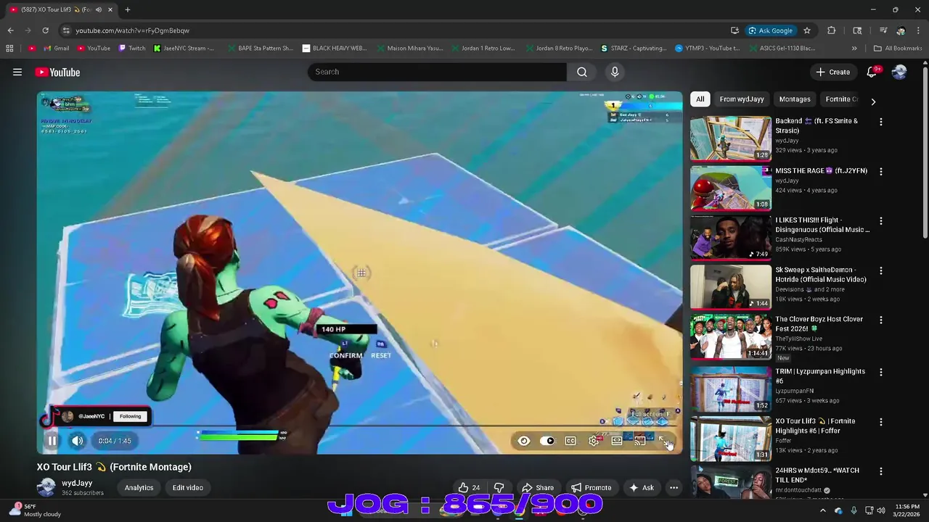Mute the video with the speaker icon
929x522 pixels.
(x=78, y=440)
